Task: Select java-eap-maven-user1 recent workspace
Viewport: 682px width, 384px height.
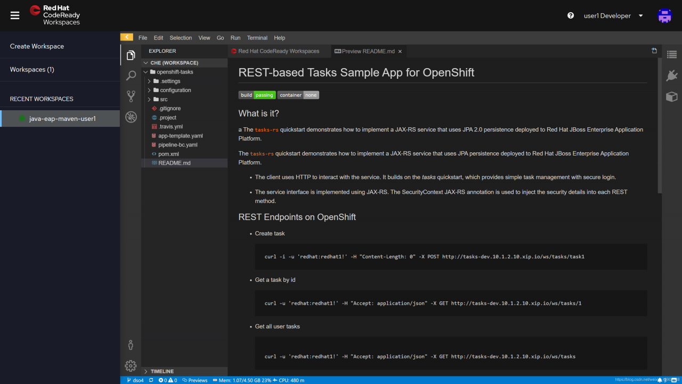Action: pos(60,119)
